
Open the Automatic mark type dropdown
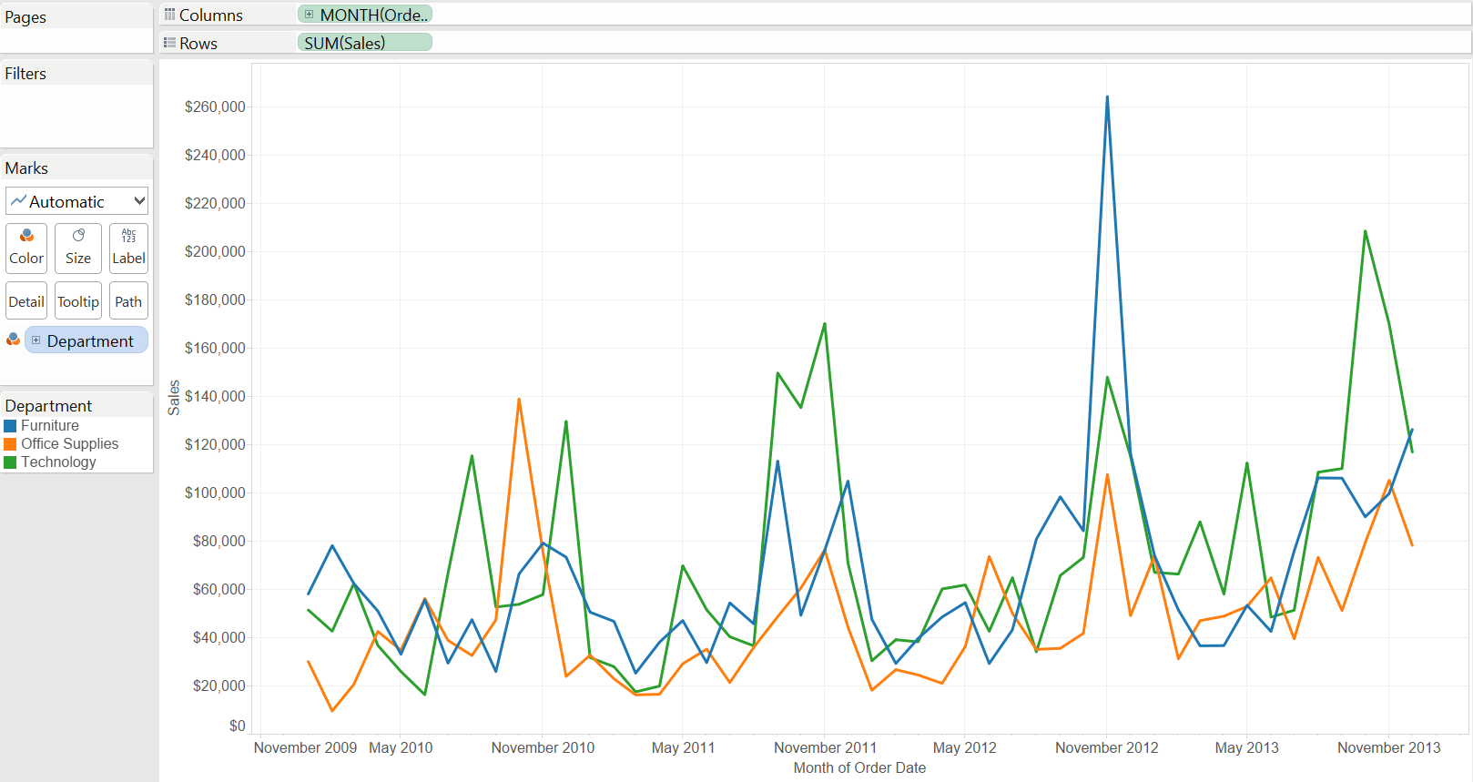[76, 201]
